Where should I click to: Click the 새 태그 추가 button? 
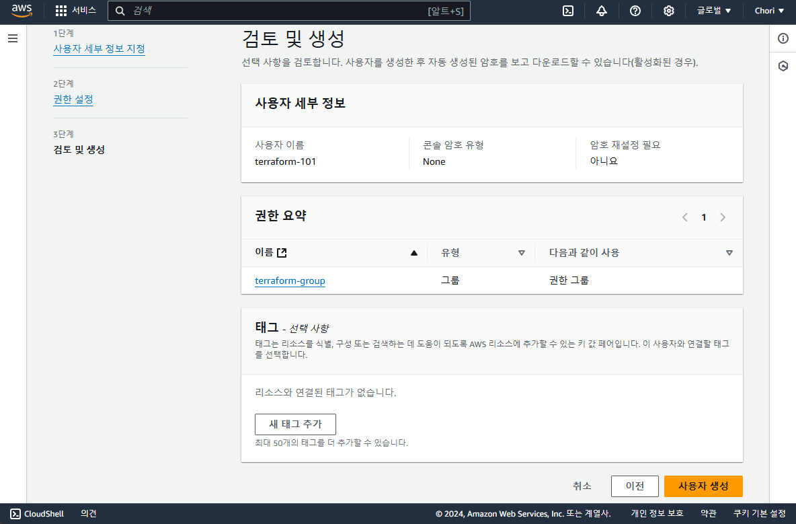point(295,424)
